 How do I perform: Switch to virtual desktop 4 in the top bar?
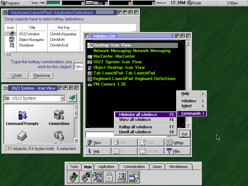[x=144, y=3]
